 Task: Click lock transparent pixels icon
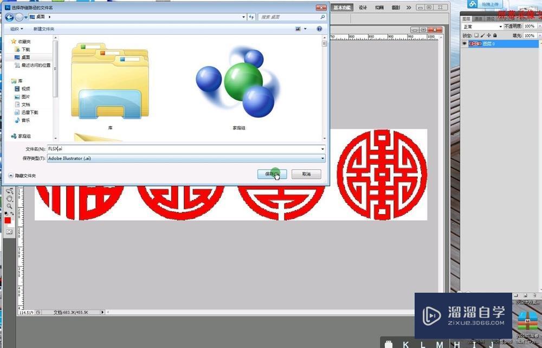coord(476,35)
